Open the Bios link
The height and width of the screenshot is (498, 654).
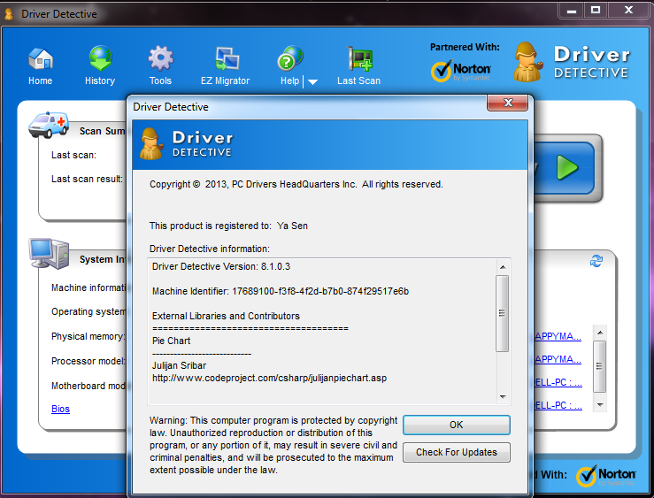(60, 409)
